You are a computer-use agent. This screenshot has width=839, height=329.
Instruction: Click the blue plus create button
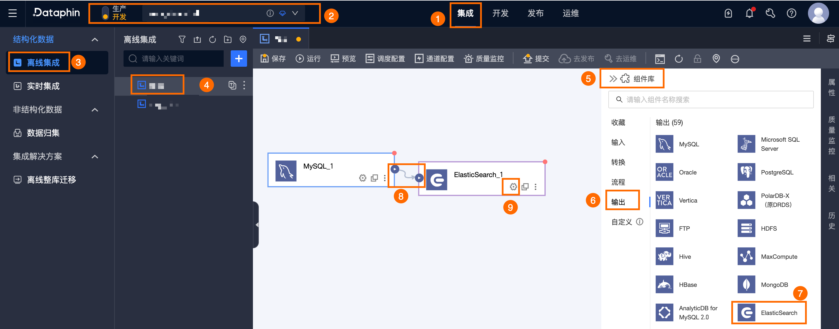(239, 59)
